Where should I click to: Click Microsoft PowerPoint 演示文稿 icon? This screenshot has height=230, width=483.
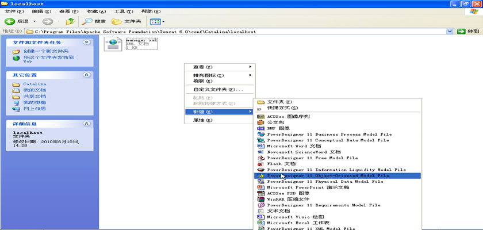[261, 187]
